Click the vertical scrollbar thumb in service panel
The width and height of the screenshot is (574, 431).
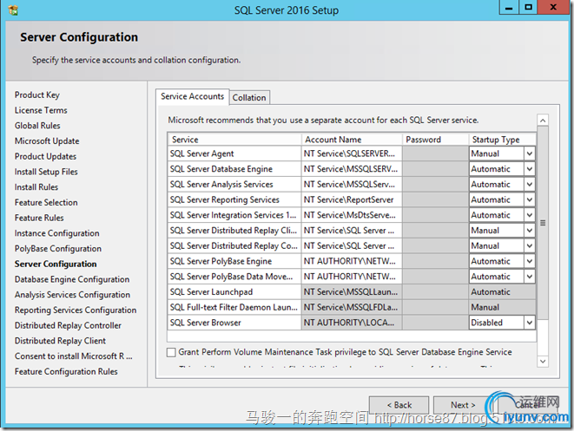tap(543, 223)
